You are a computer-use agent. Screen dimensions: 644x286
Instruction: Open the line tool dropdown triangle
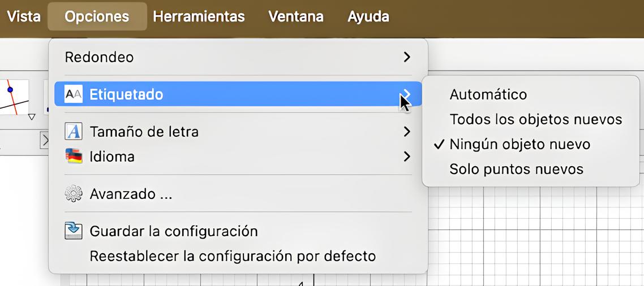click(x=32, y=117)
